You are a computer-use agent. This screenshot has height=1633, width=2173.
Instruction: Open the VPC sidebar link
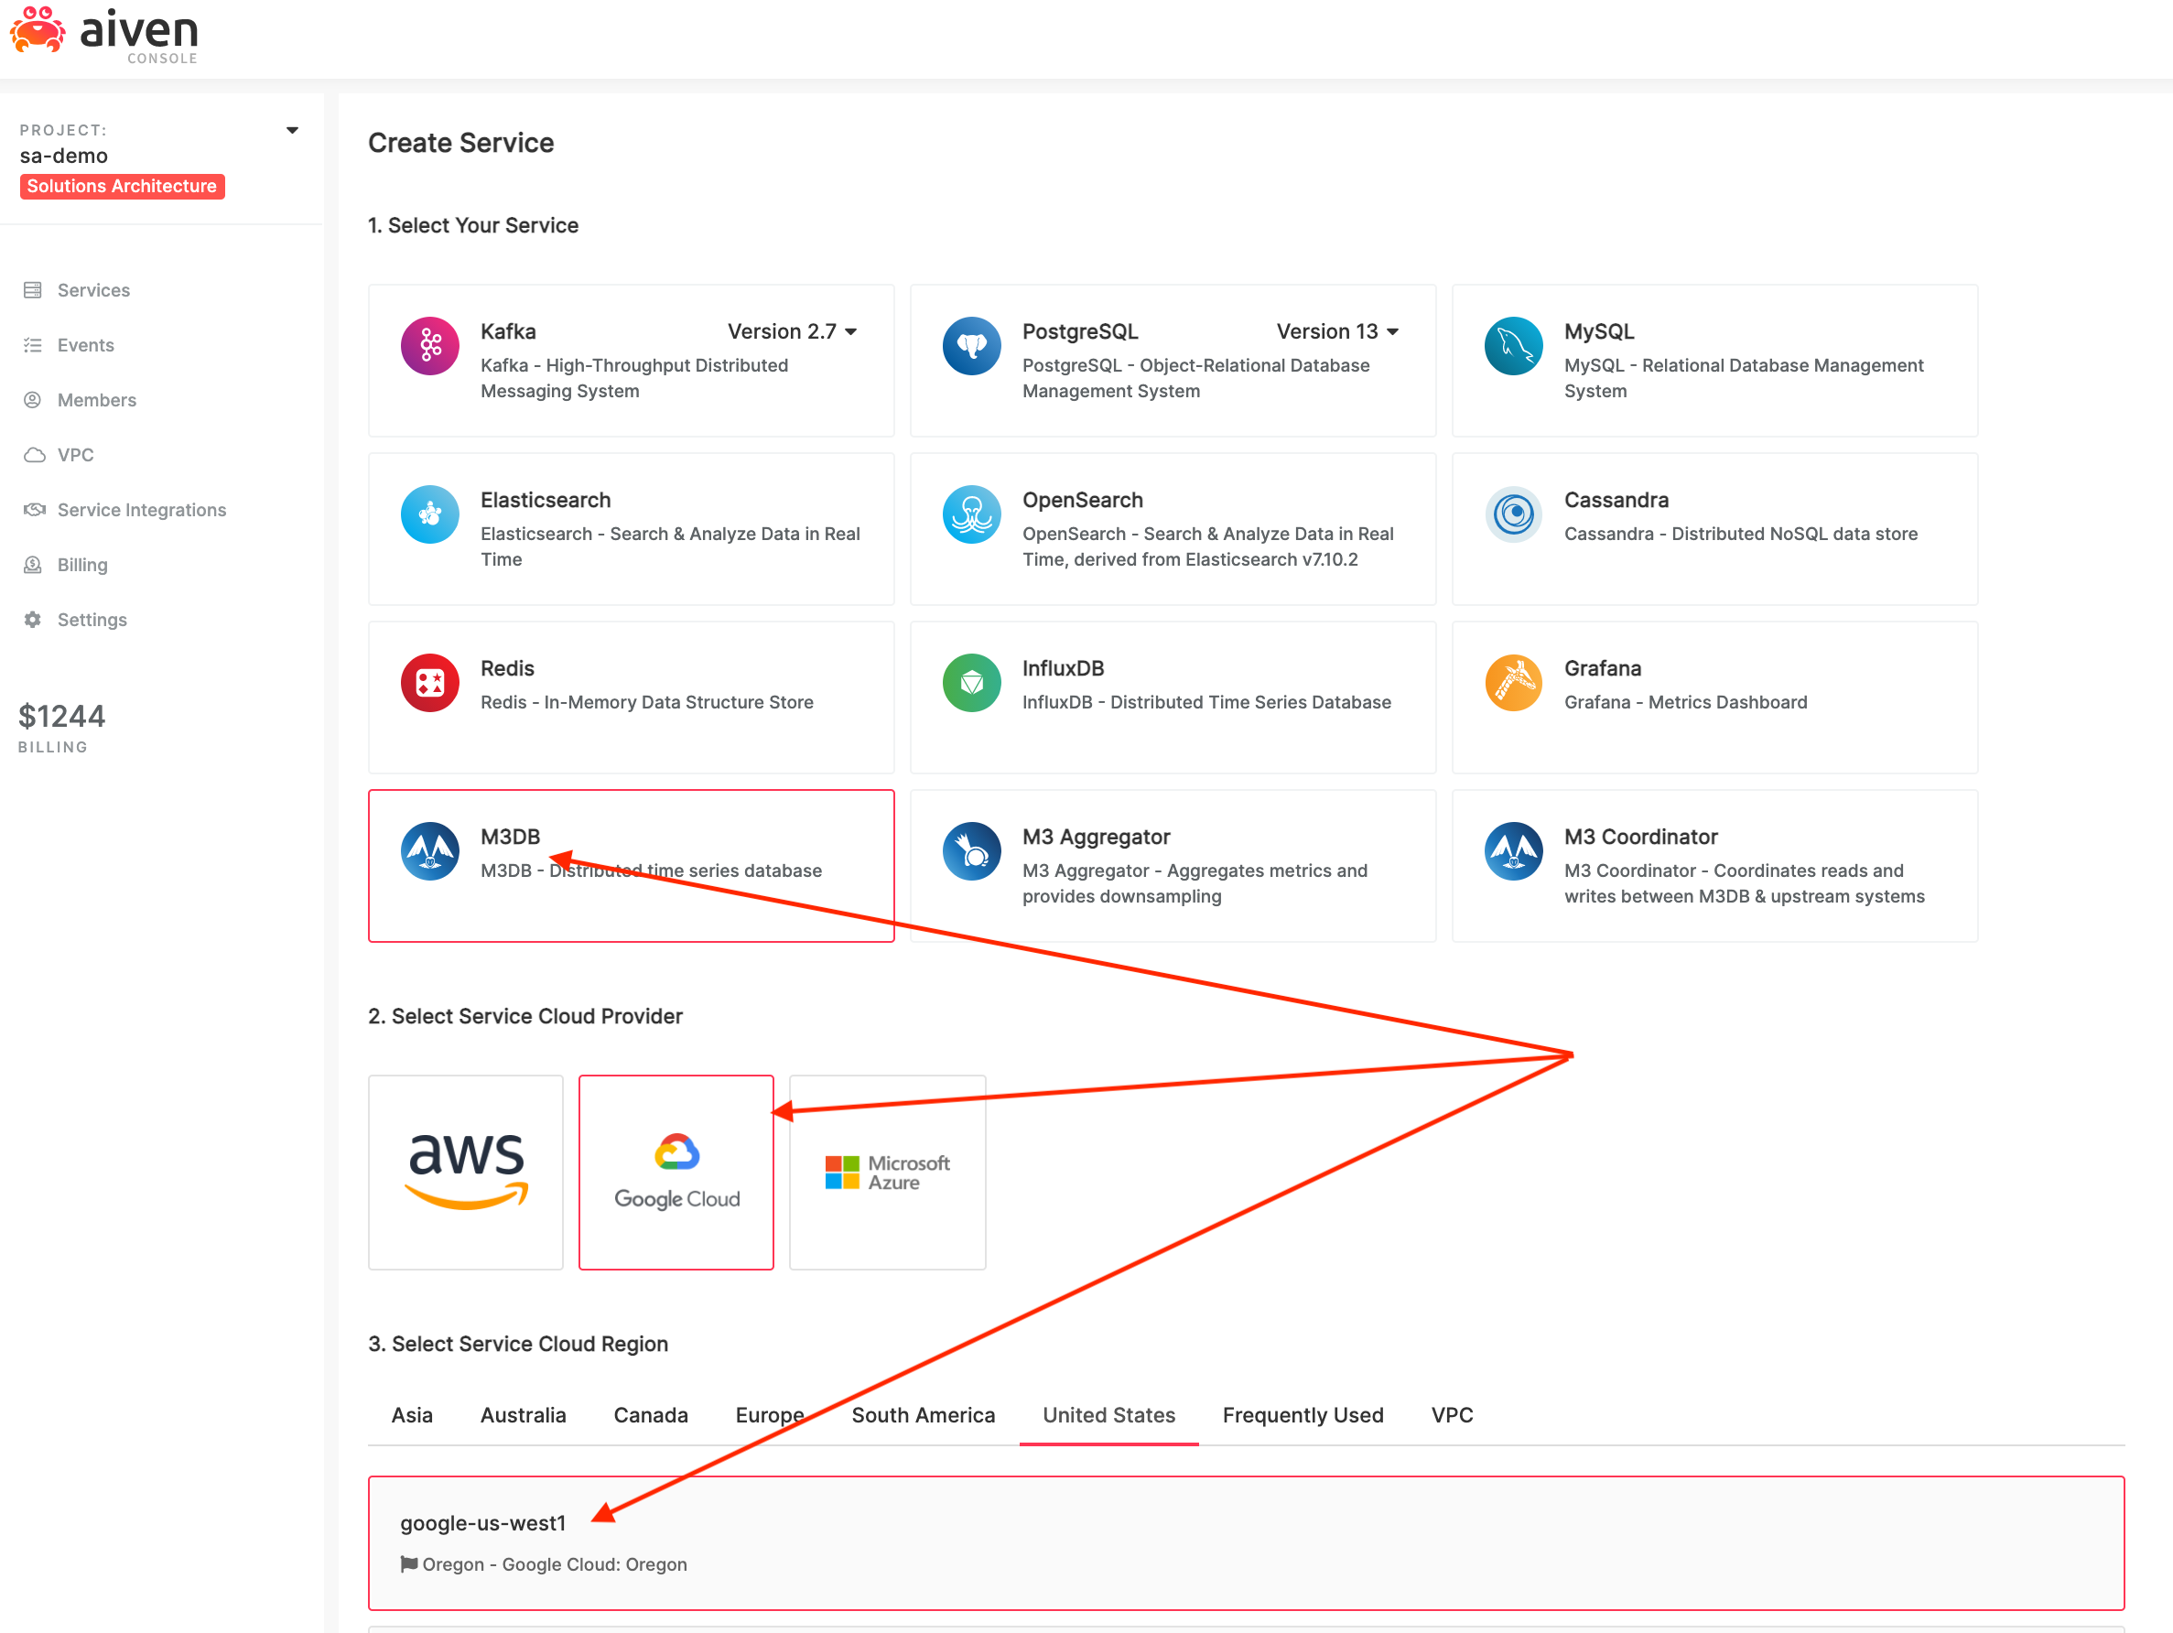76,455
